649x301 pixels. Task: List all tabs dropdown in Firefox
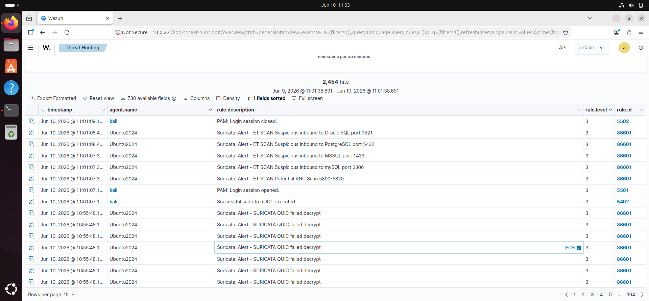click(x=590, y=18)
